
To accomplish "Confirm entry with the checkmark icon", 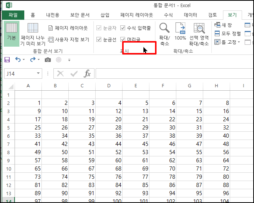I will (74, 74).
